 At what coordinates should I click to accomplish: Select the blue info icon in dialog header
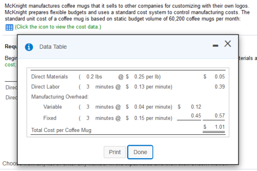coord(29,47)
